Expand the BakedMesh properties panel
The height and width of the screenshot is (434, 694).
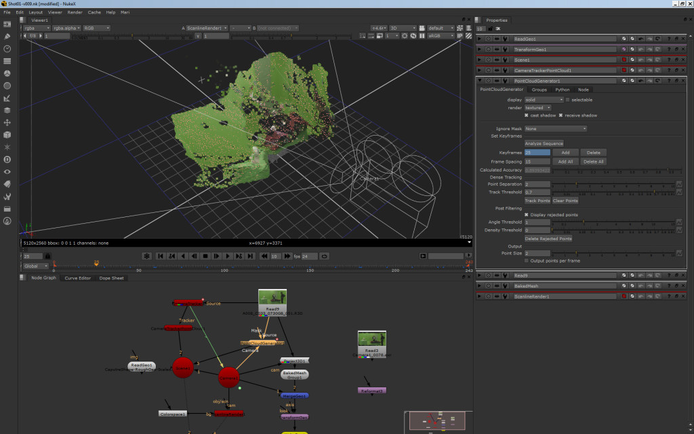click(480, 286)
